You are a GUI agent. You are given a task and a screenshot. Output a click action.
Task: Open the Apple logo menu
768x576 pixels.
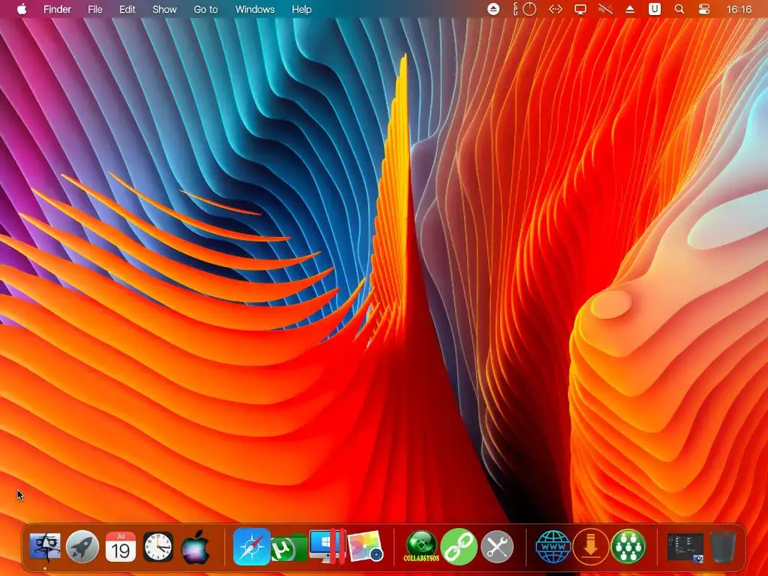[22, 9]
